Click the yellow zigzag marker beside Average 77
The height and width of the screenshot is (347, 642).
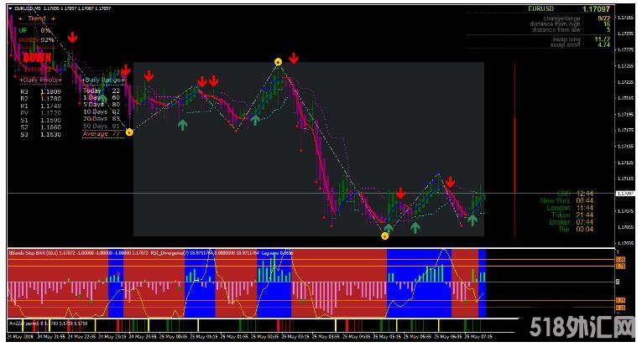[x=129, y=132]
